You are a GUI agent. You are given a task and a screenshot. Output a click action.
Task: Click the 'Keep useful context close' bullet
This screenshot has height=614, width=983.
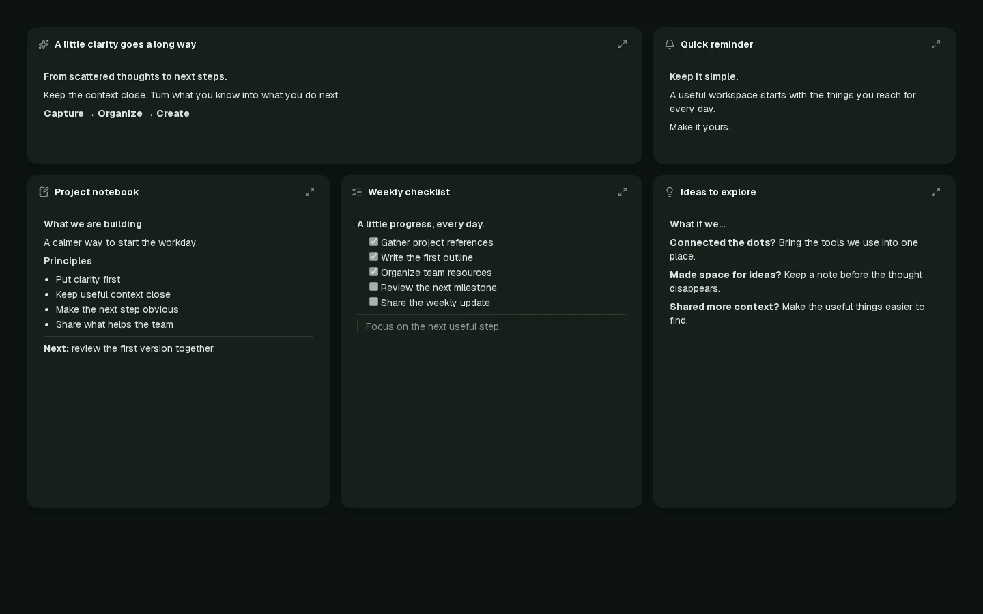(x=113, y=294)
